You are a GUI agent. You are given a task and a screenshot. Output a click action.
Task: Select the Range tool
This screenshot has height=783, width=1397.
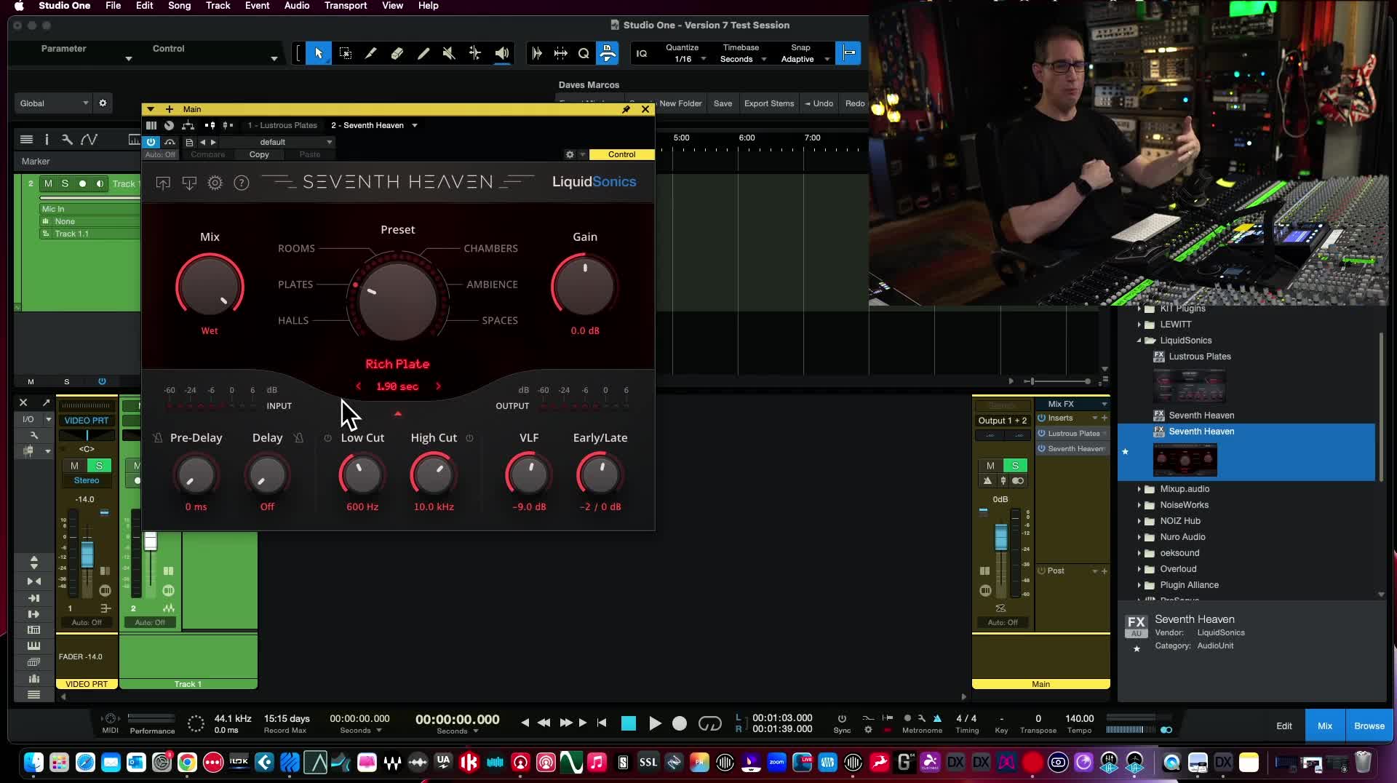[346, 53]
